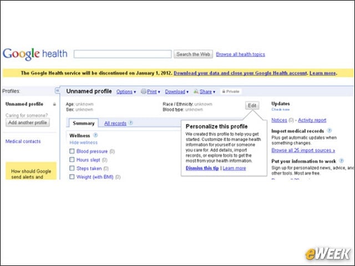
Task: Open Activity report link
Action: (312, 120)
